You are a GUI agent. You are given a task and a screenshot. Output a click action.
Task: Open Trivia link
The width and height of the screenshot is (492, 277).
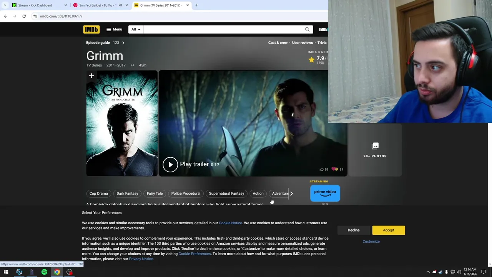click(x=322, y=43)
